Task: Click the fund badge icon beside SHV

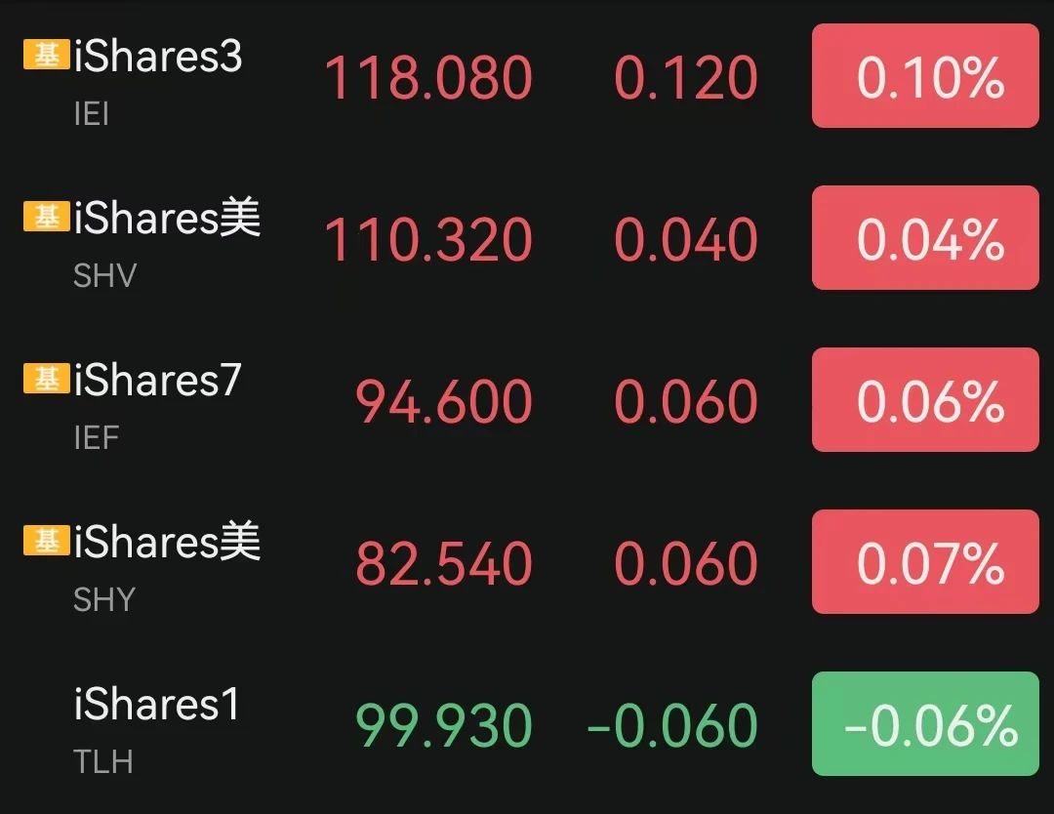Action: (x=47, y=217)
